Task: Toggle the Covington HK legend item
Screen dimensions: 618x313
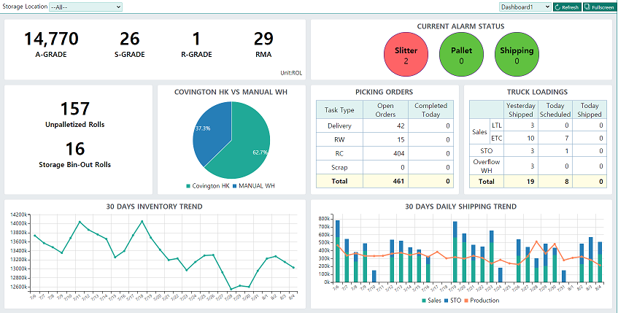Action: tap(209, 186)
